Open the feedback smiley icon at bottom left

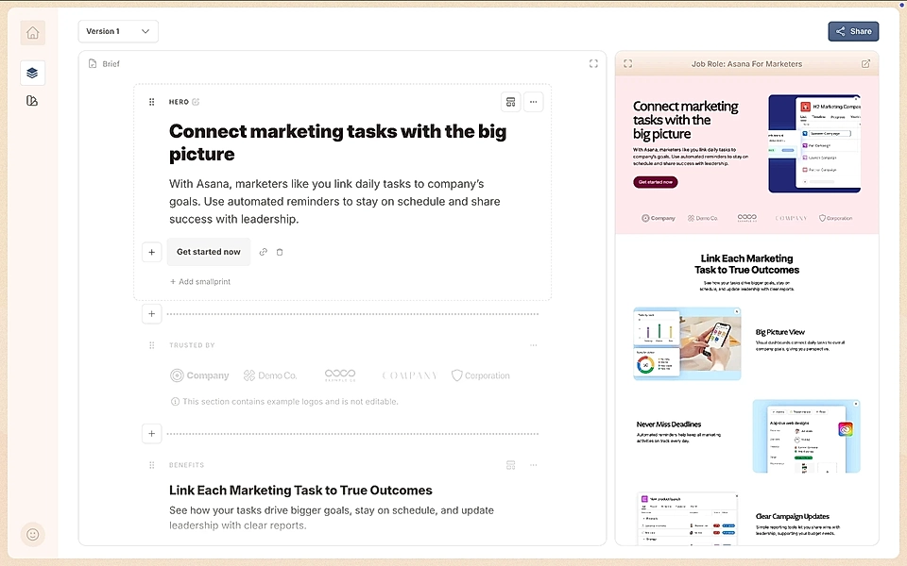point(32,534)
